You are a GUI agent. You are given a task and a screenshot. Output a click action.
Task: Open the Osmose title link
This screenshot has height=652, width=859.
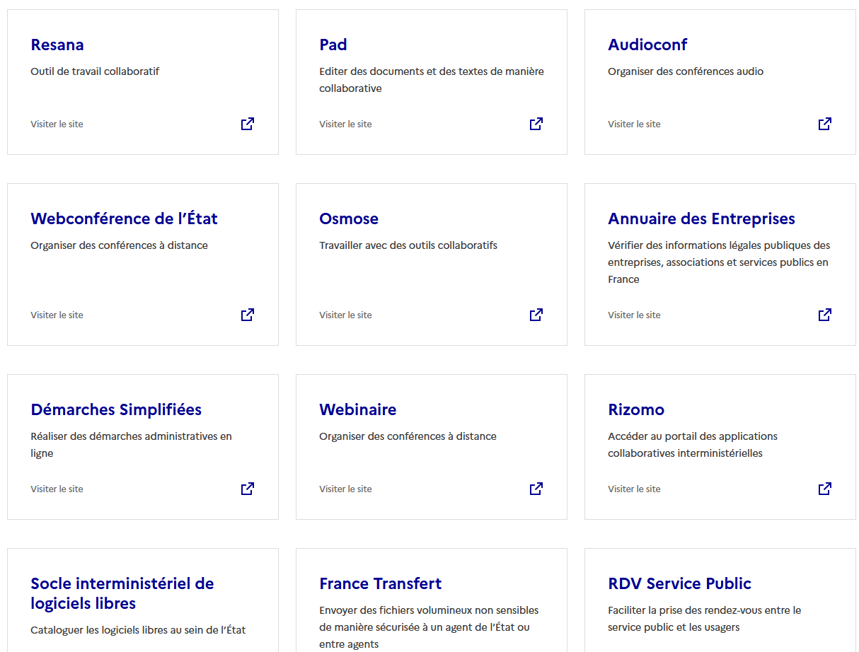point(349,219)
